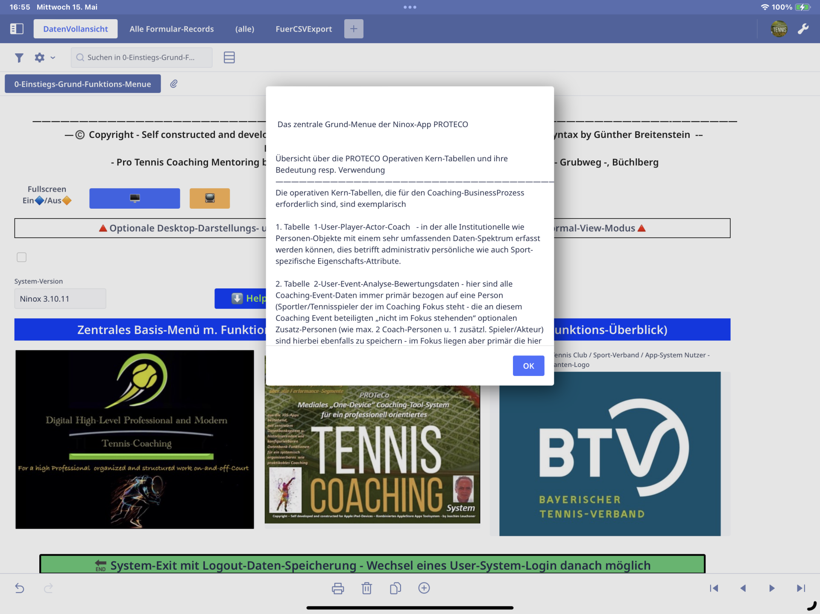
Task: Switch to table view layout icon
Action: [x=229, y=58]
